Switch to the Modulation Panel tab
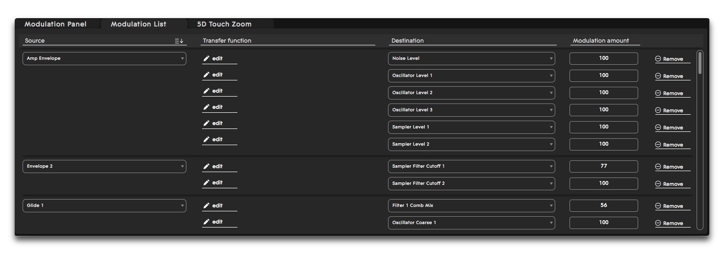The width and height of the screenshot is (725, 254). [x=55, y=24]
